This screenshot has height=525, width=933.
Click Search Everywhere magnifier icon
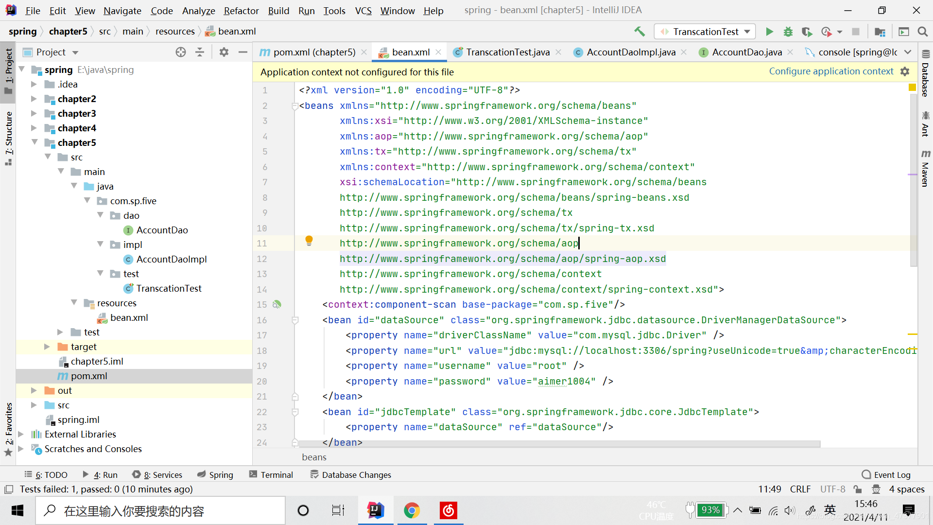click(922, 32)
